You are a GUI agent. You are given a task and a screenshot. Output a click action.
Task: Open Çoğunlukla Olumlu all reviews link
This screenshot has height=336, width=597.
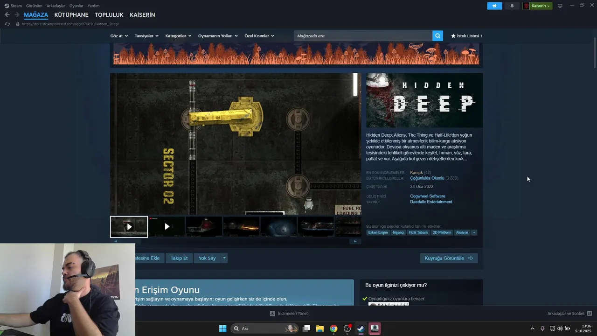tap(427, 178)
